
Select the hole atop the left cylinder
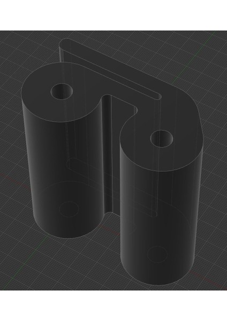pos(62,91)
